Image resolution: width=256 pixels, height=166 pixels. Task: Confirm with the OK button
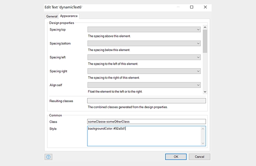coord(176,157)
